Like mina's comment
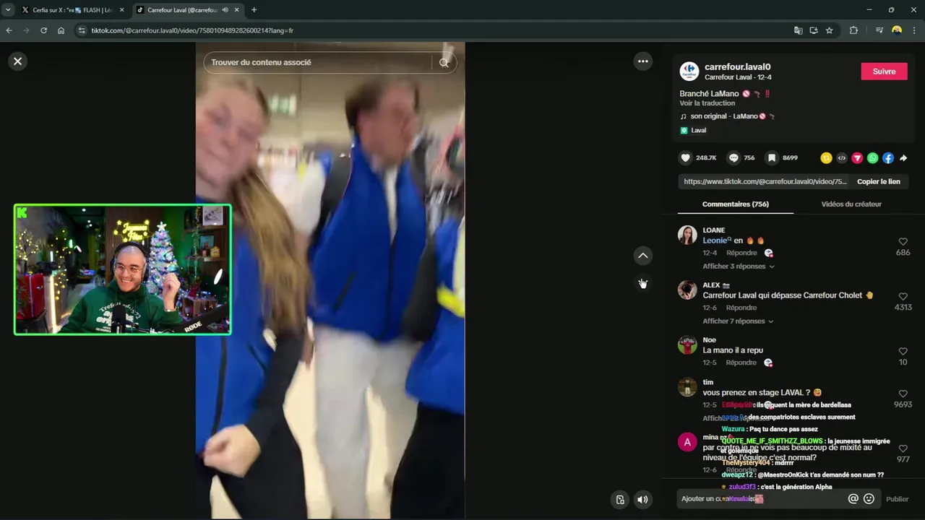 903,448
